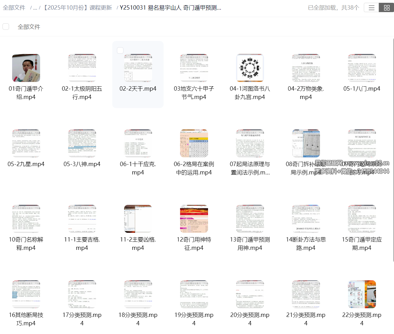Viewport: 394px width, 334px height.
Task: Open the 01奇门遁甲介绍.mp4 video
Action: coord(26,68)
